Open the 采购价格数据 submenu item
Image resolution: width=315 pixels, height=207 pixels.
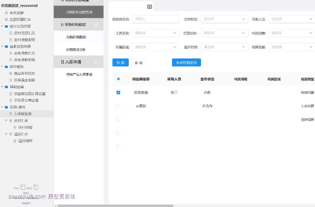pyautogui.click(x=78, y=37)
